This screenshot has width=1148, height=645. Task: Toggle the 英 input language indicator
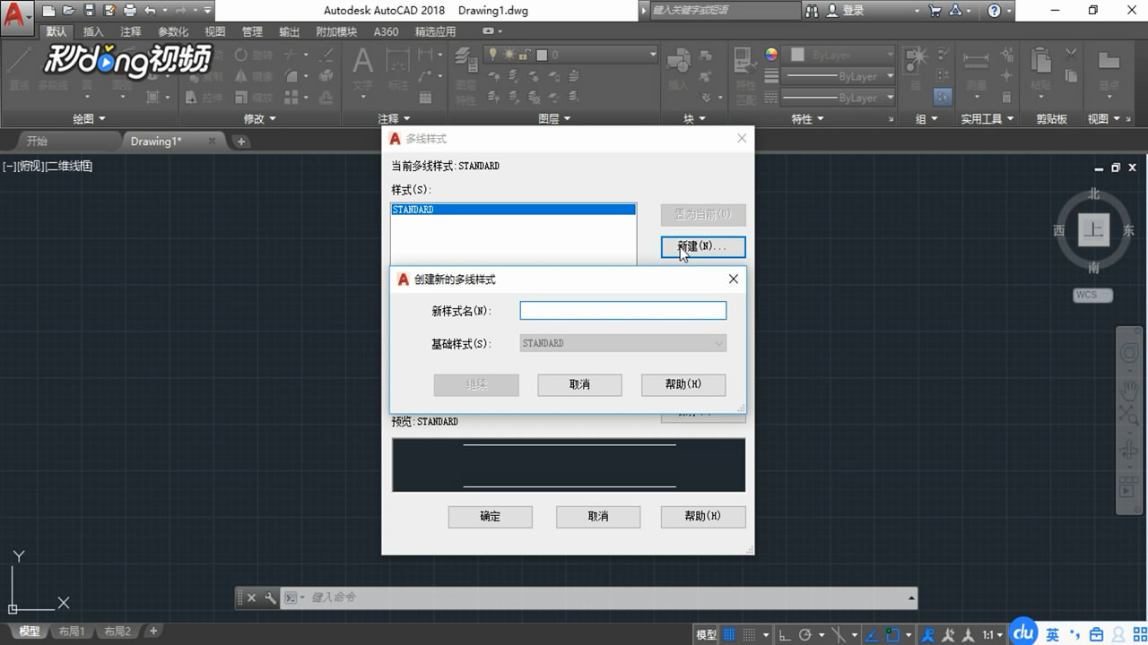click(x=1052, y=634)
